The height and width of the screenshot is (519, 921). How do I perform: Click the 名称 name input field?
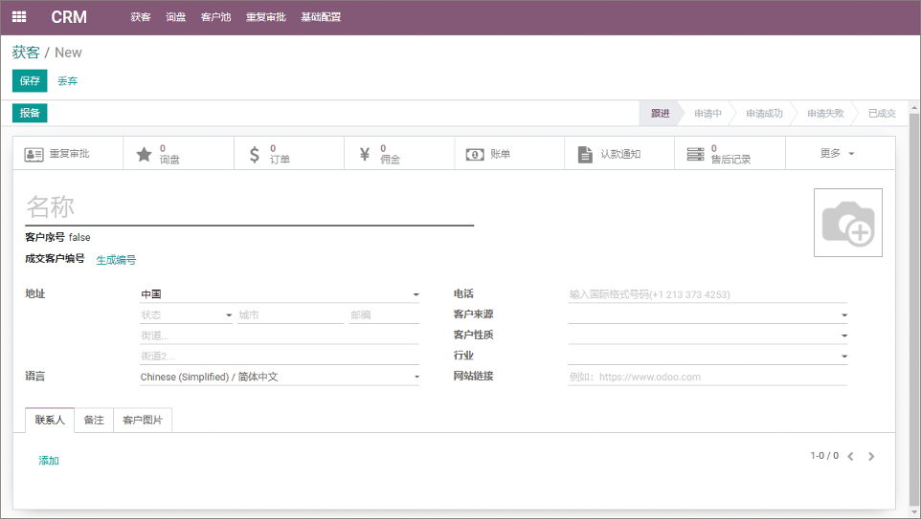[249, 206]
